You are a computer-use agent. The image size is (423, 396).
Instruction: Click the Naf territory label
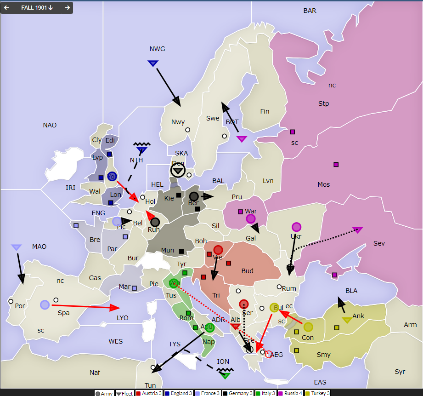pos(95,373)
